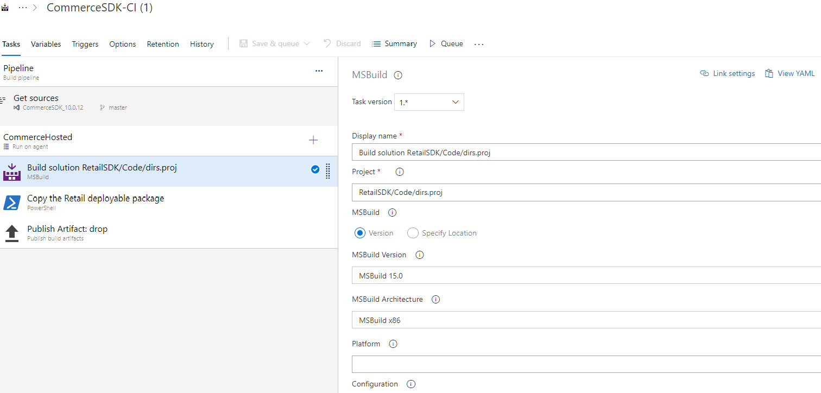Show info for Configuration field

click(x=411, y=384)
